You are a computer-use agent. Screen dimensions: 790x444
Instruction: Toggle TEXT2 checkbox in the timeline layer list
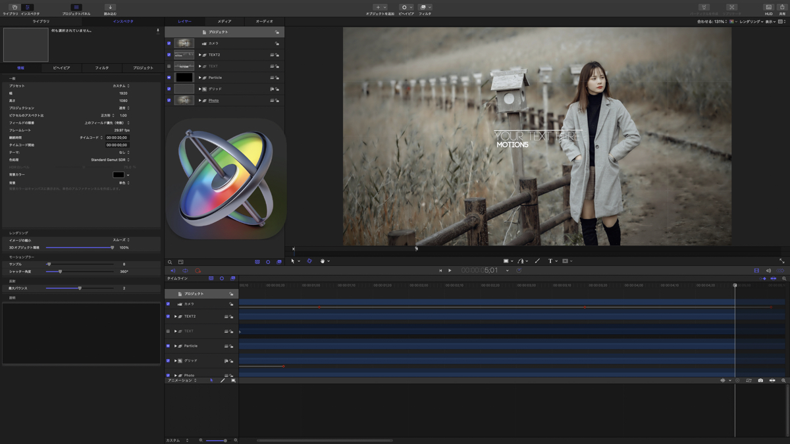pyautogui.click(x=168, y=316)
